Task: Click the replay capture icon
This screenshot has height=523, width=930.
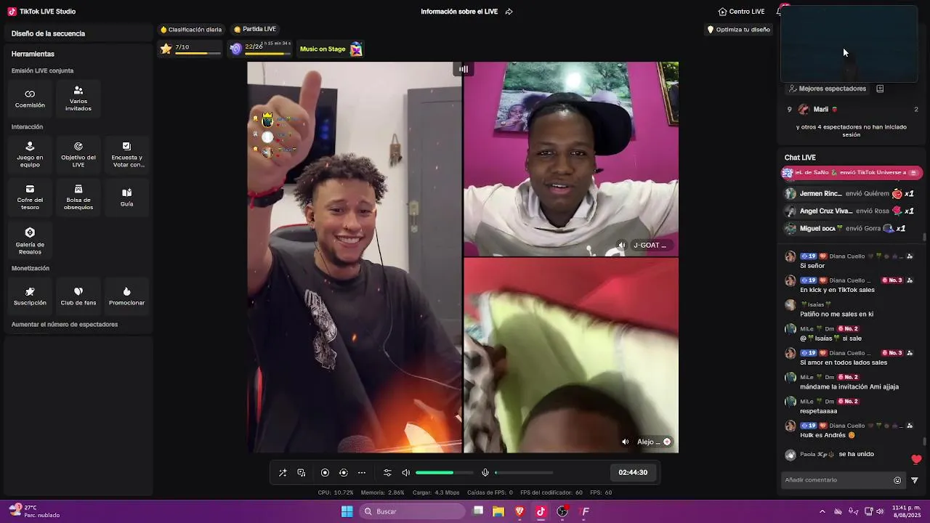Action: [x=344, y=473]
